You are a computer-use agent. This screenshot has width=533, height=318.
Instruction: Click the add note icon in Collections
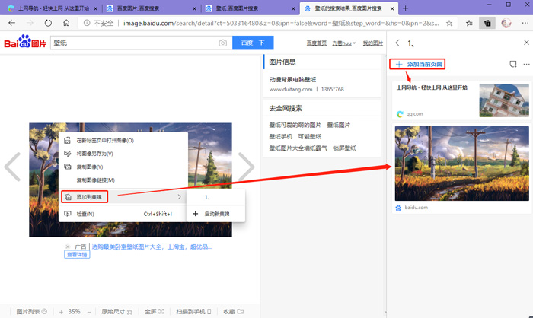click(x=512, y=65)
